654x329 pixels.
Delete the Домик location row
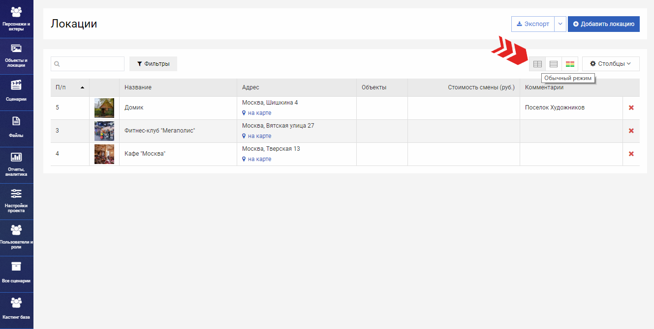tap(631, 108)
